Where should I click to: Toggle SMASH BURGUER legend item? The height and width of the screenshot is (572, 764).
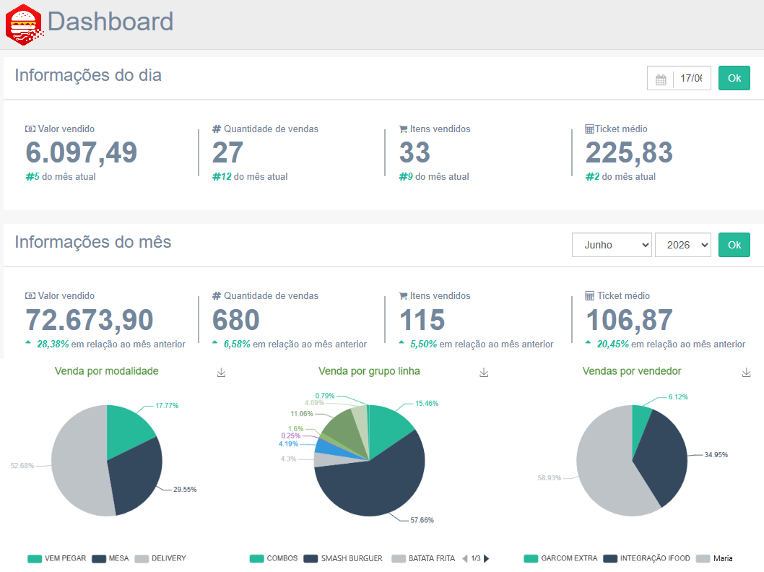(343, 558)
